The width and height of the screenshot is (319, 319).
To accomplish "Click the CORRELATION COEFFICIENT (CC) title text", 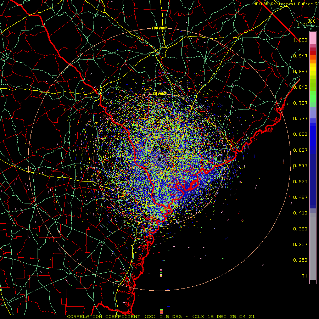I will click(x=112, y=317).
